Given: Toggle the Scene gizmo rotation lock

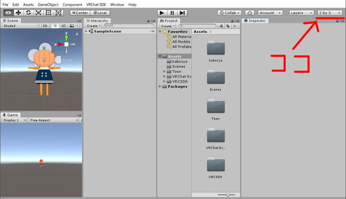Looking at the screenshot, I should pyautogui.click(x=77, y=34).
